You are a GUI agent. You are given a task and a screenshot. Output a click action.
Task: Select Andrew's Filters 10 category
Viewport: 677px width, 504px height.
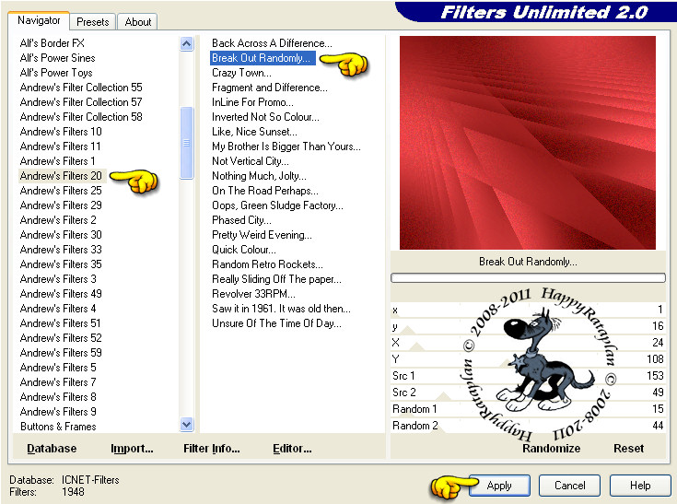pos(61,131)
